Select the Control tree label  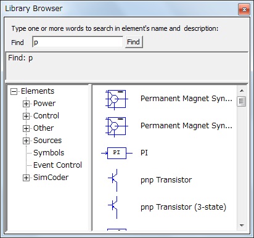point(46,116)
